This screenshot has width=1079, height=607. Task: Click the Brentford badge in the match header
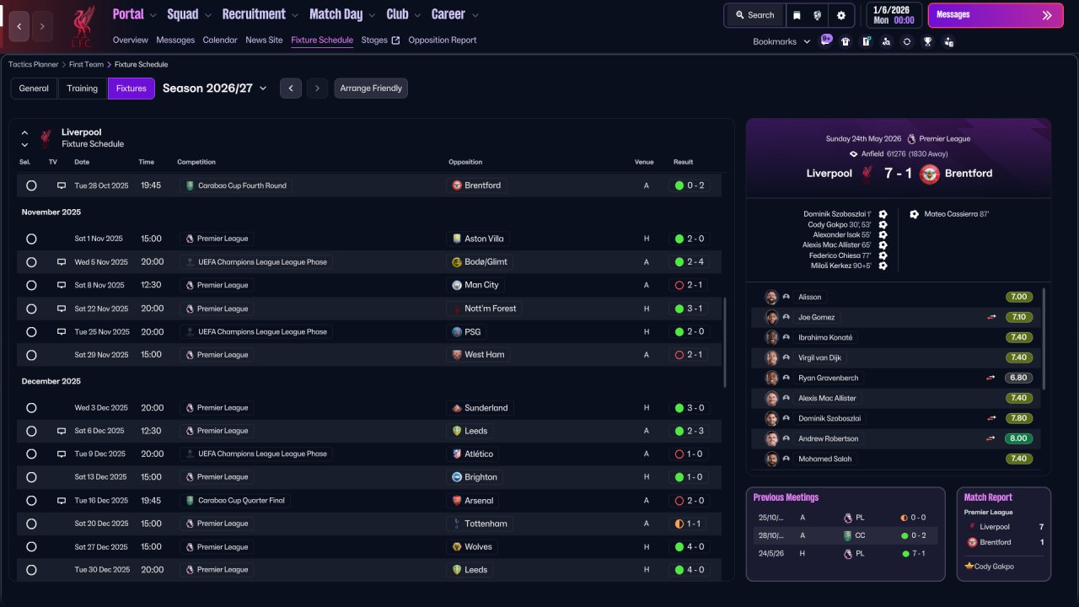(929, 174)
